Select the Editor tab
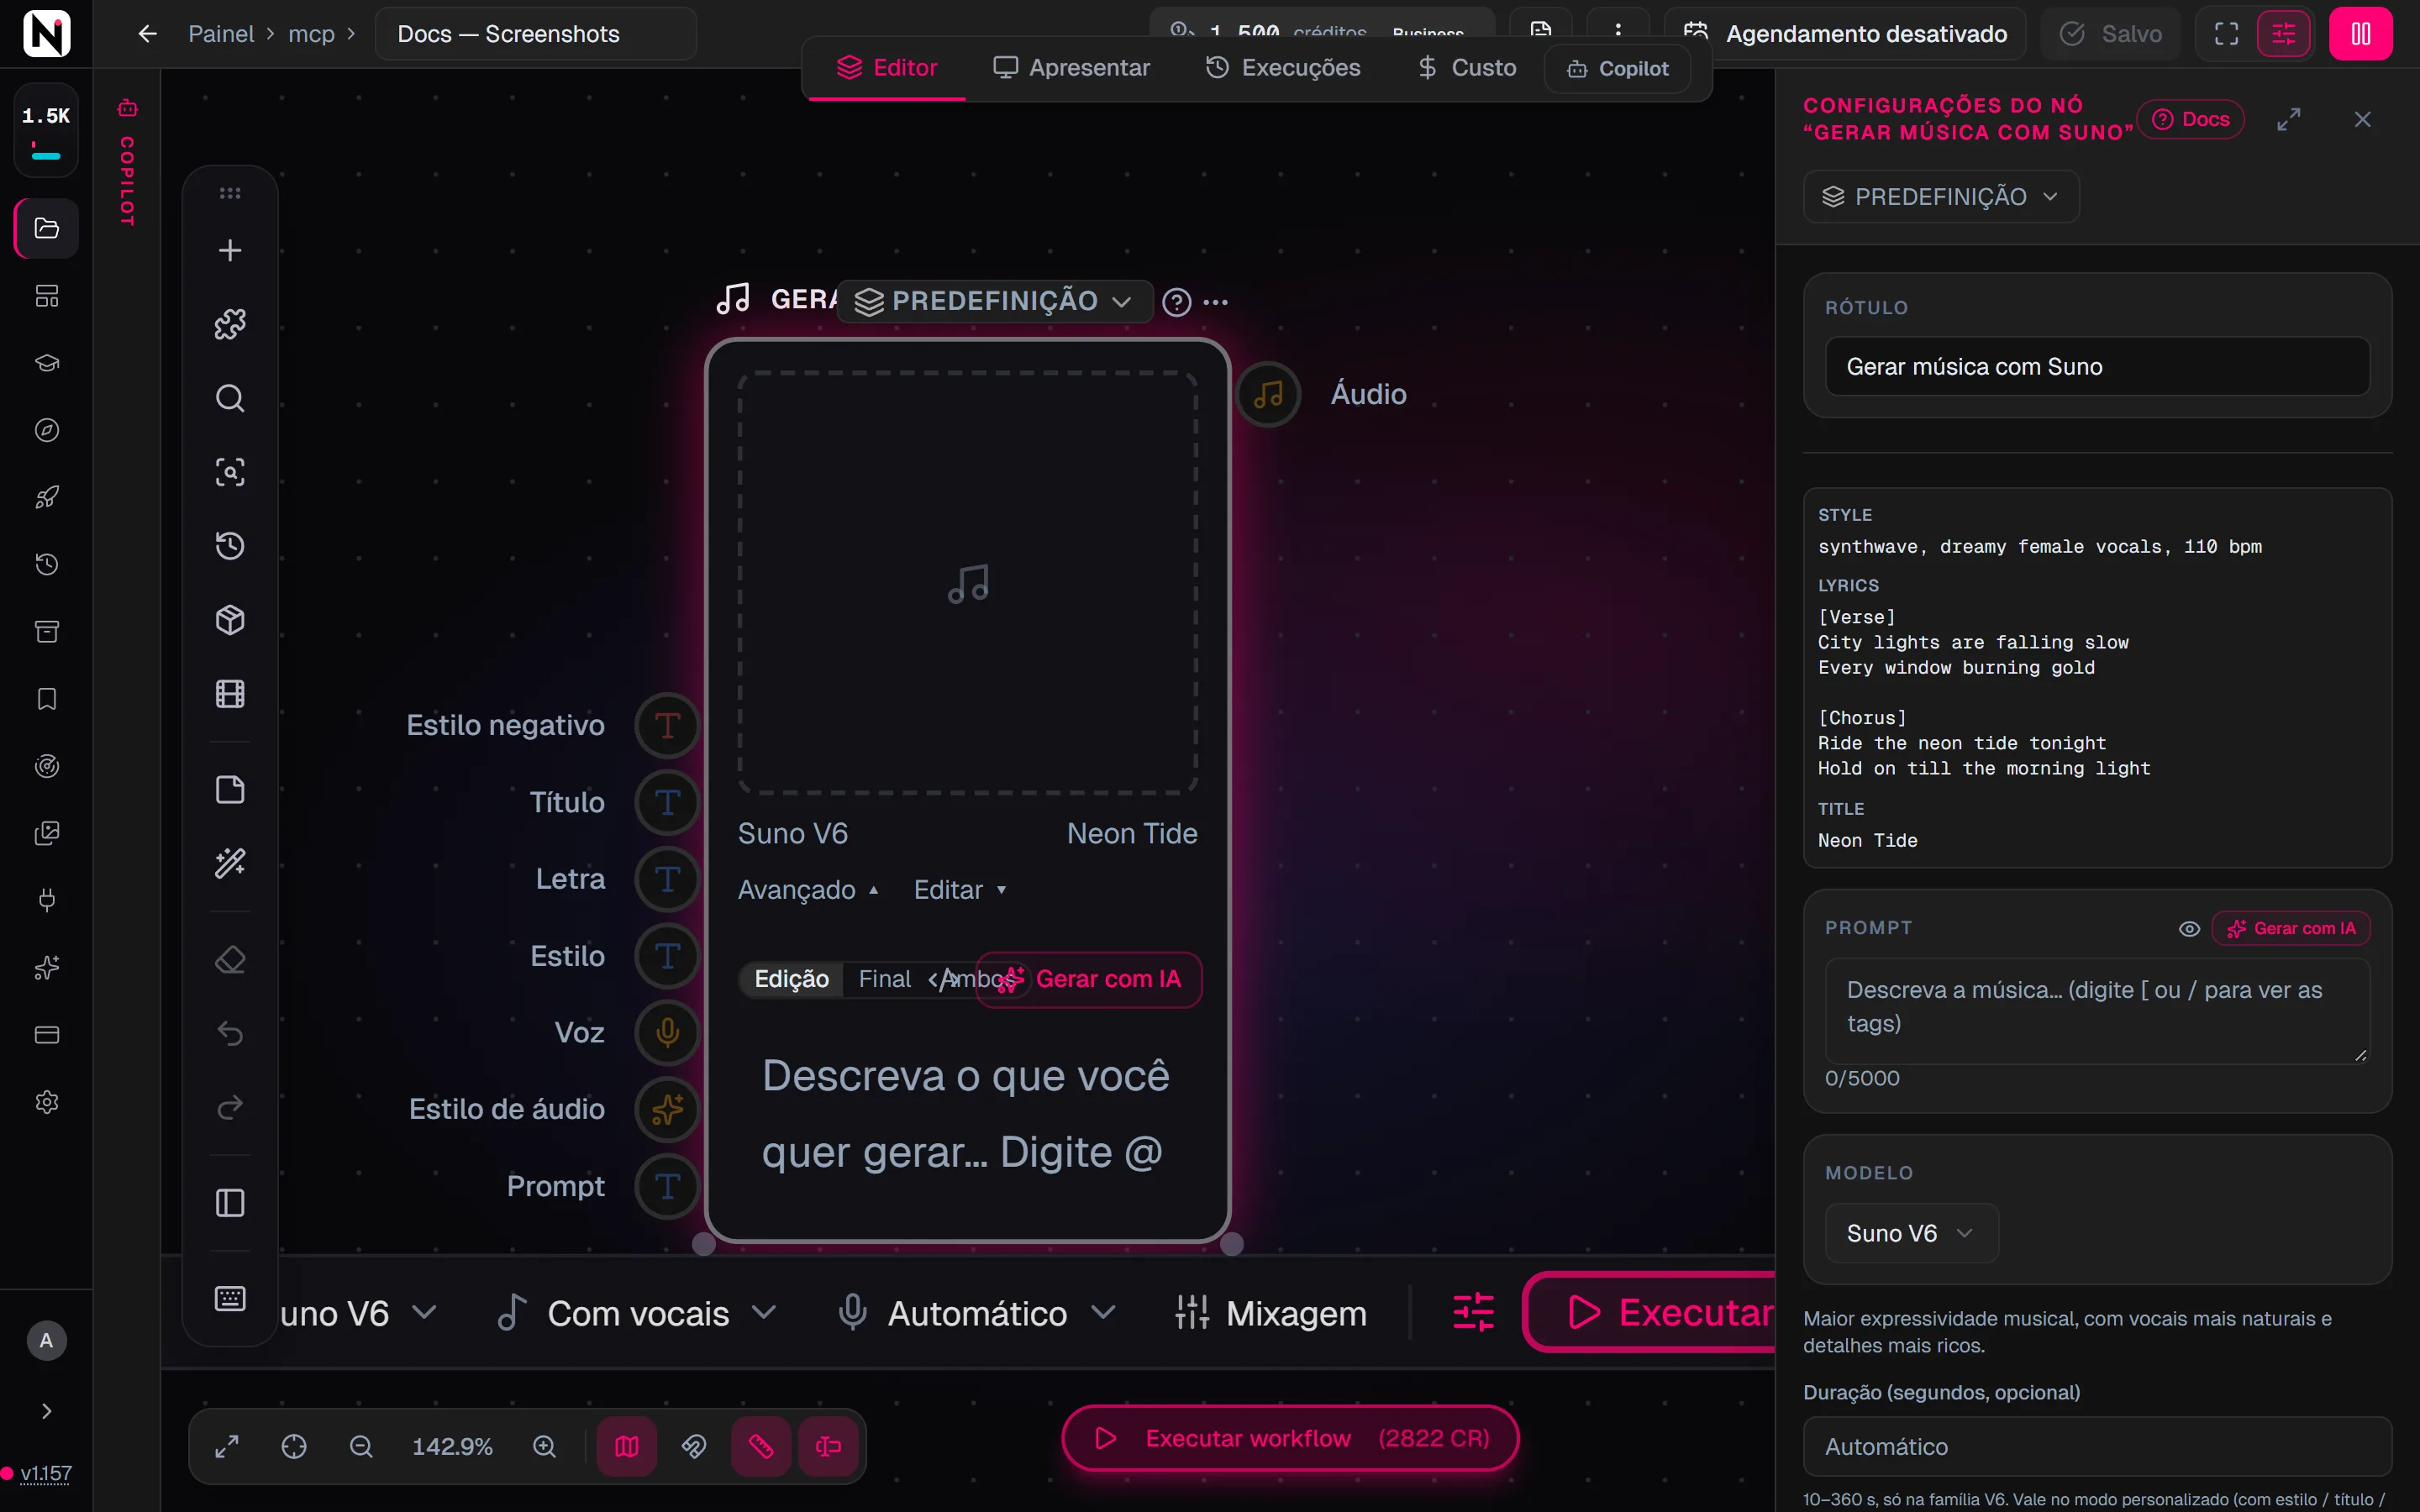 click(x=887, y=67)
